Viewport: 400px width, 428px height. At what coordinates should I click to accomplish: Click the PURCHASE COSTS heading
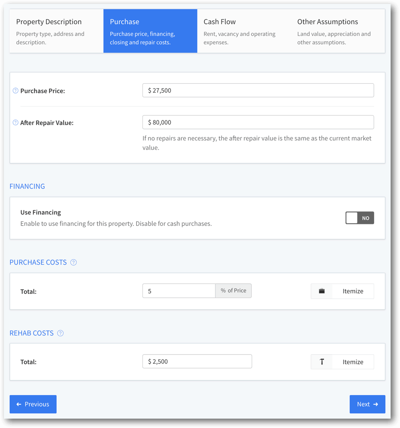[x=38, y=262]
